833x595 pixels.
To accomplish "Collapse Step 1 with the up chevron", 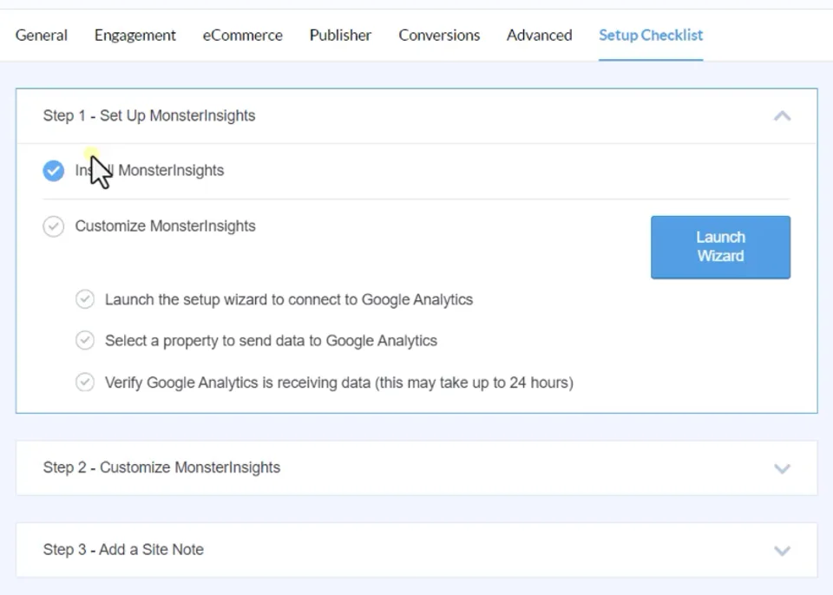I will pos(782,116).
